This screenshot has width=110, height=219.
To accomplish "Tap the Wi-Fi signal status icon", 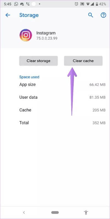I will [x=88, y=4].
